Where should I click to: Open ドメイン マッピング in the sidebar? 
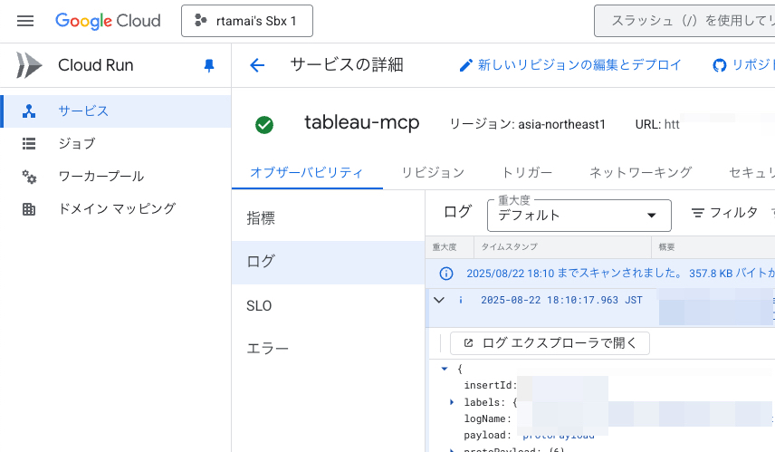(x=116, y=209)
